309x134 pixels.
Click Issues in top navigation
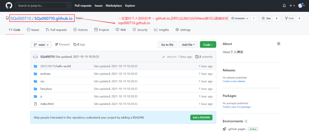98,6
